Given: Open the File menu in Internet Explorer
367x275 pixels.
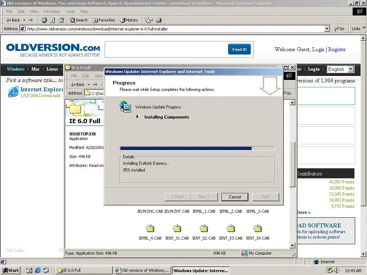Looking at the screenshot, I should (x=9, y=11).
